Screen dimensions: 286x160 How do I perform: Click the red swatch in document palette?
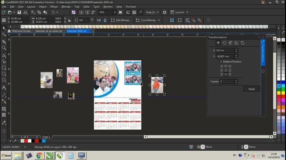(26, 141)
